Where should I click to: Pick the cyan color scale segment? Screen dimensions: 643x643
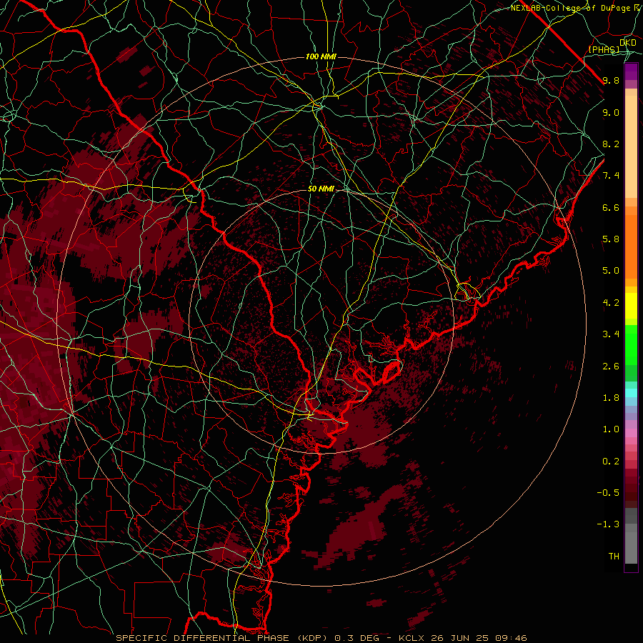(x=631, y=393)
